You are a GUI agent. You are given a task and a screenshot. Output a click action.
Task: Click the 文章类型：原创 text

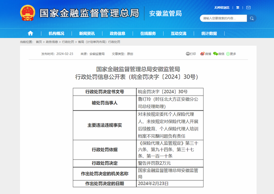pyautogui.click(x=123, y=54)
